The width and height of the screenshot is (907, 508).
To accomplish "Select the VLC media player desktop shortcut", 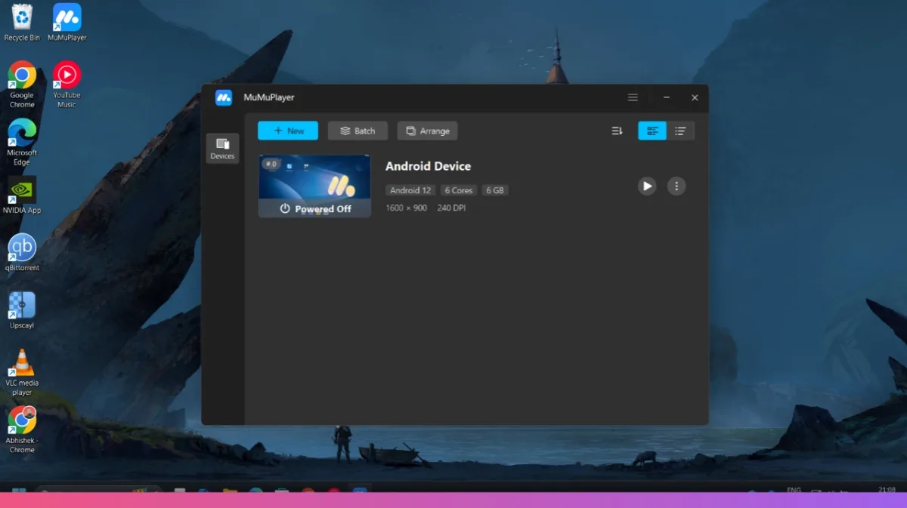I will point(22,373).
